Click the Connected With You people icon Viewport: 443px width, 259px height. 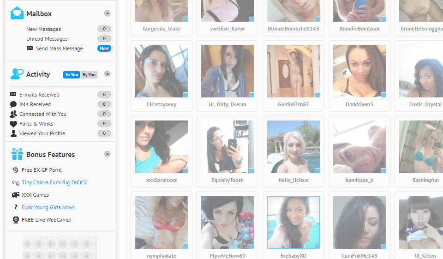pos(13,114)
